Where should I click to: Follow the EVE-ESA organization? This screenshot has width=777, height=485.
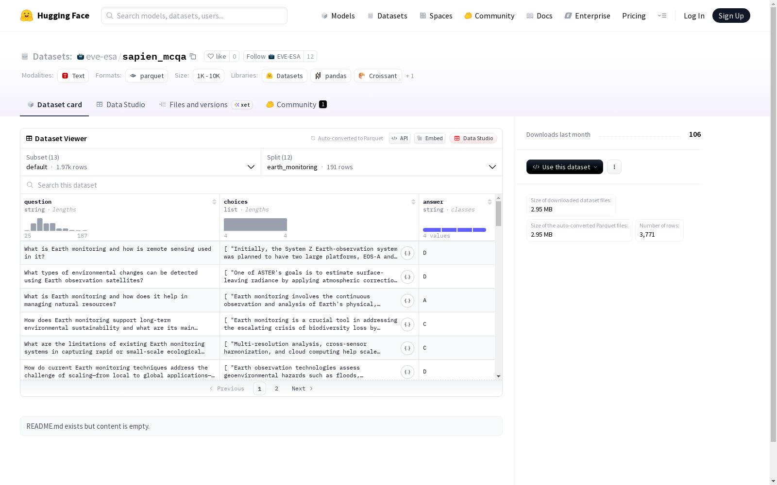pyautogui.click(x=273, y=56)
